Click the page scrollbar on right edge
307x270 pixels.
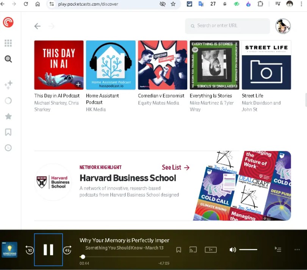[x=306, y=100]
